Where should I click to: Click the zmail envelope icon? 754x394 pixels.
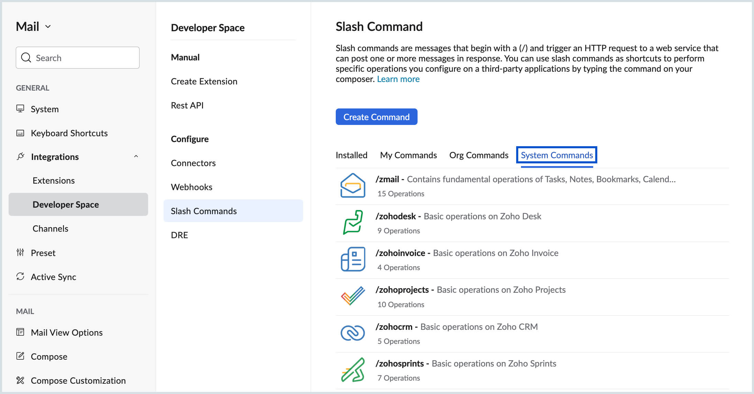tap(353, 185)
